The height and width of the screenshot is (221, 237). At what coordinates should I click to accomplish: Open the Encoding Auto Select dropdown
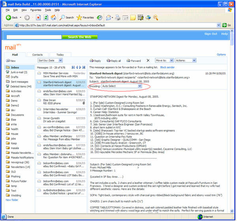pos(122,86)
